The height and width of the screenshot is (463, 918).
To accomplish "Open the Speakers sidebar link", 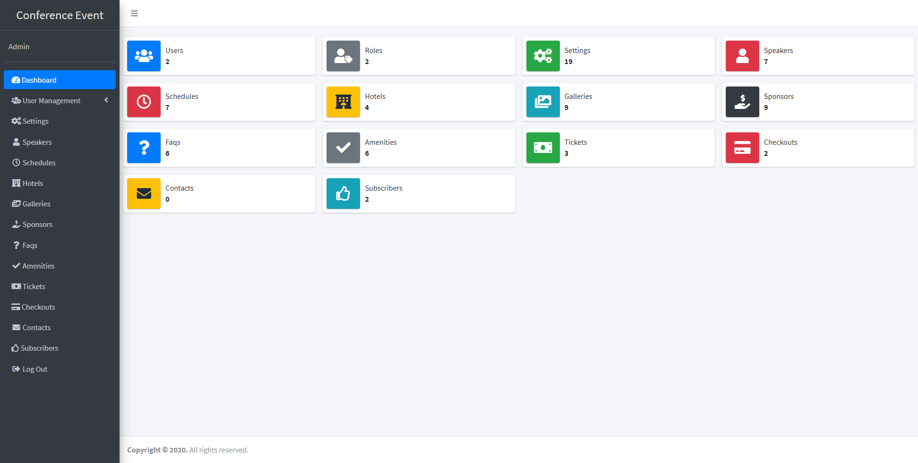I will [x=60, y=142].
